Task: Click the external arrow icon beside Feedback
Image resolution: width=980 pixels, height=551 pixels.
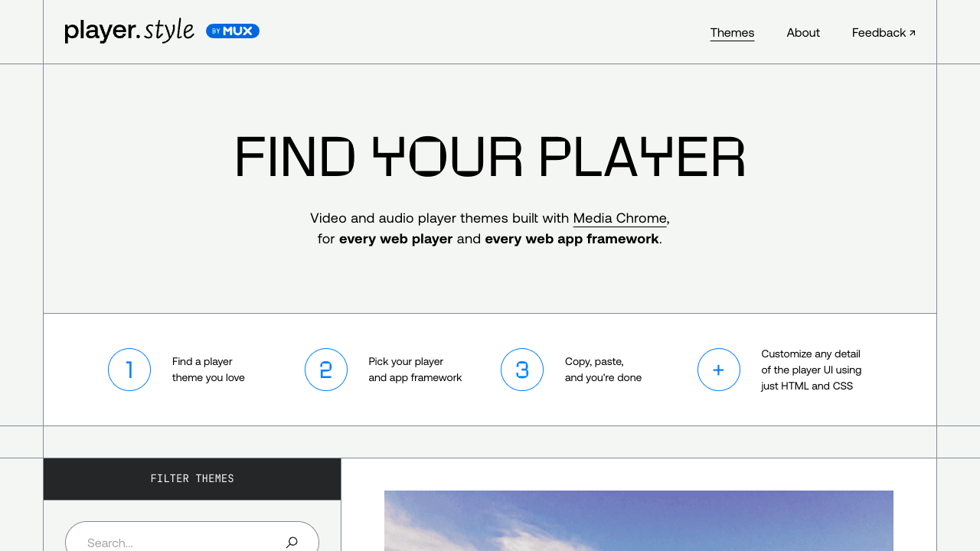Action: pyautogui.click(x=912, y=33)
